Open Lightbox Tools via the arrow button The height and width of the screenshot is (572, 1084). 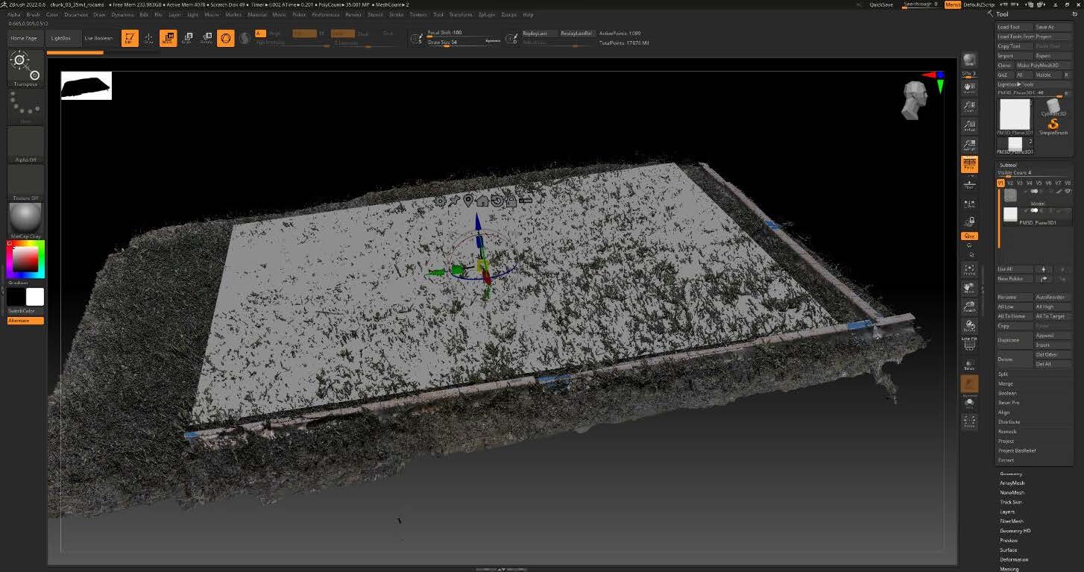pos(1019,84)
